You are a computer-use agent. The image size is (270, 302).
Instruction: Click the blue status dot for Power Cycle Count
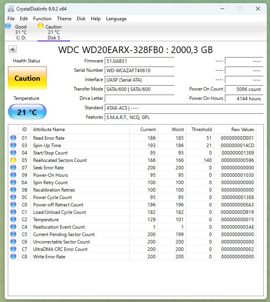(x=13, y=197)
